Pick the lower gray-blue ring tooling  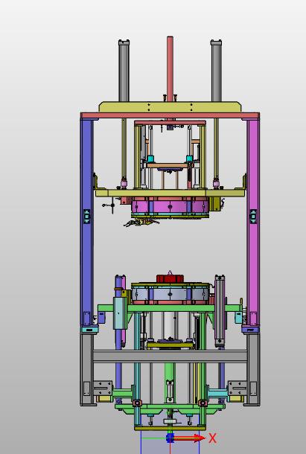[170, 294]
